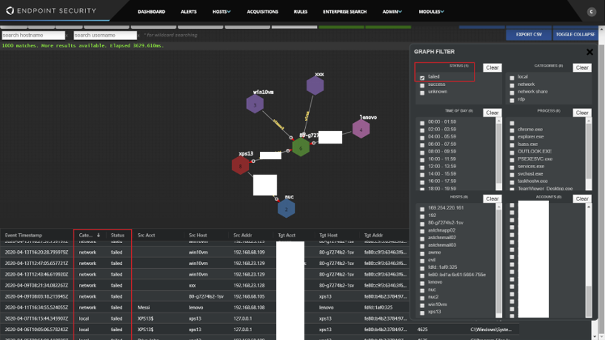
Task: Select the green central hexagon node
Action: pyautogui.click(x=301, y=147)
